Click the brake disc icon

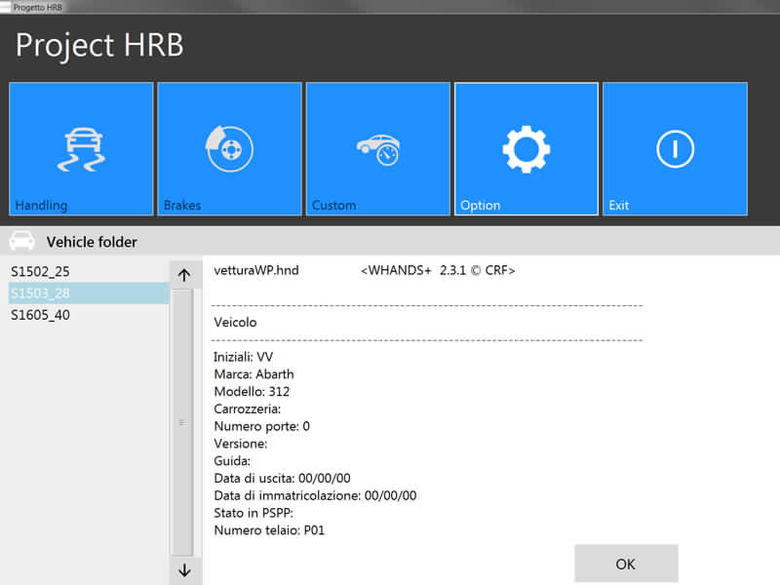click(229, 148)
